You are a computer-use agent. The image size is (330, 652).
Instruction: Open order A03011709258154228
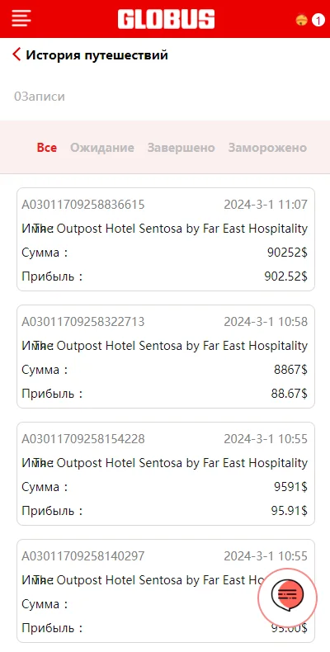coord(166,474)
